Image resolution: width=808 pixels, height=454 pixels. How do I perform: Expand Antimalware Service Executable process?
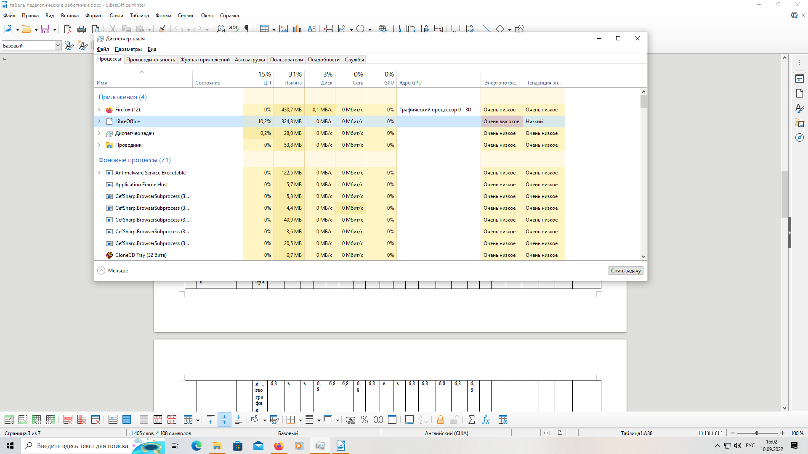pyautogui.click(x=99, y=173)
